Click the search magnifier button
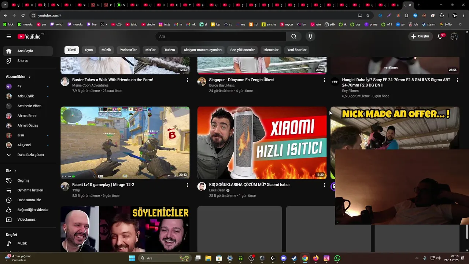Screen dimensions: 469x264 tap(294, 36)
